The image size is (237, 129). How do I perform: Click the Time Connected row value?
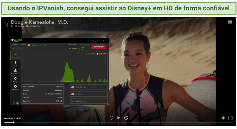[x=59, y=87]
